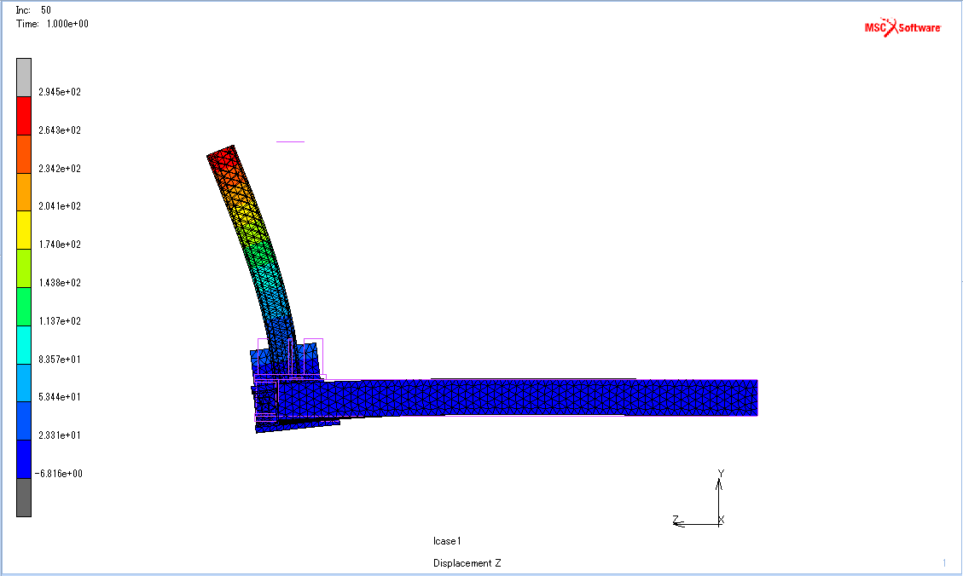Click the legend value 1.740e+02

click(x=60, y=245)
